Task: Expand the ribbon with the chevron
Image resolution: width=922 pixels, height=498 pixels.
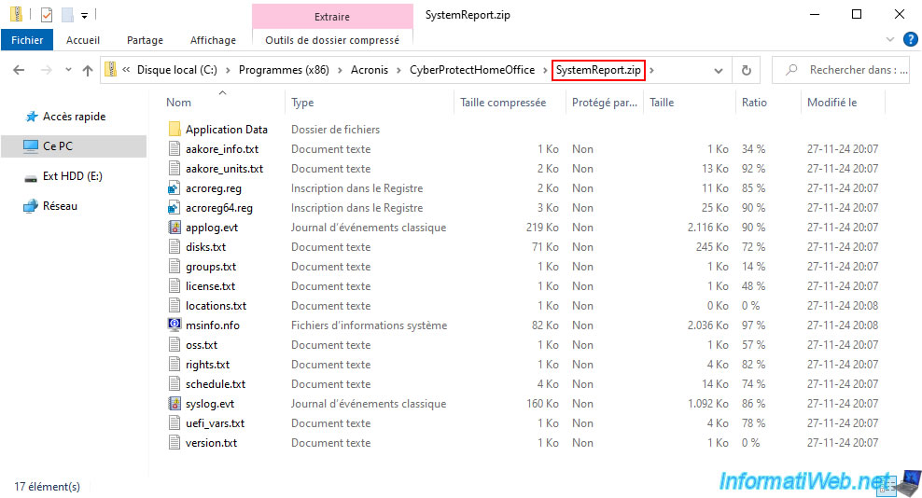Action: click(x=889, y=40)
